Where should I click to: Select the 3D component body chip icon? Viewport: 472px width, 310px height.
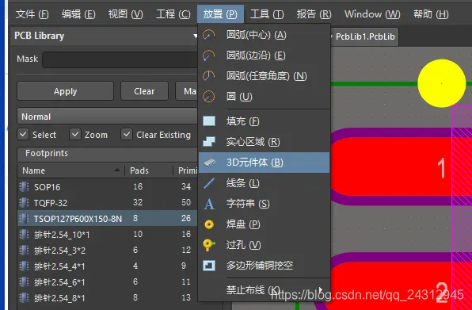click(210, 163)
